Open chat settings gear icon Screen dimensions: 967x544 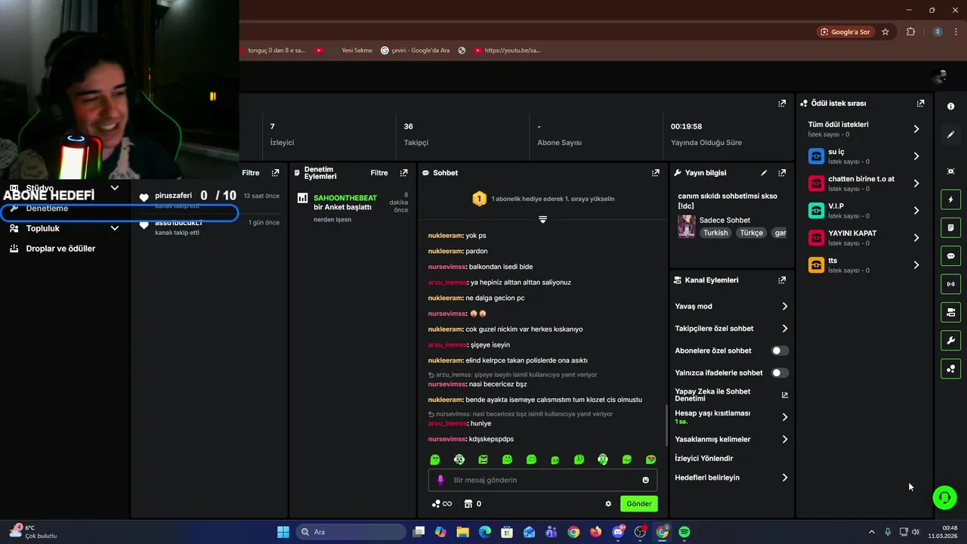(x=608, y=504)
